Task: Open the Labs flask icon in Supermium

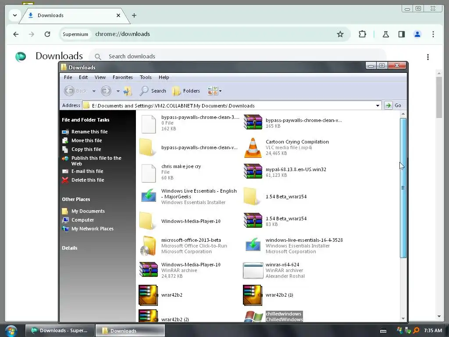Action: tap(386, 34)
